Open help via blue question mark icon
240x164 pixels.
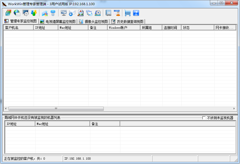pyautogui.click(x=136, y=13)
